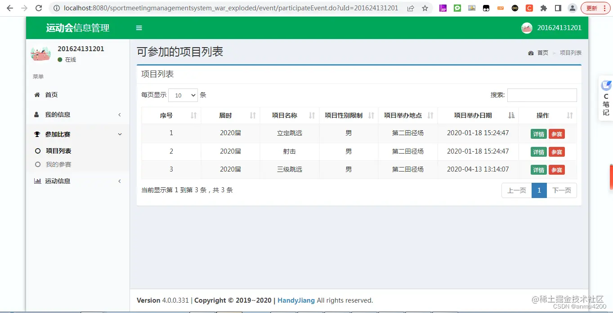
Task: Open the 每页显示 page-size dropdown
Action: pos(183,95)
